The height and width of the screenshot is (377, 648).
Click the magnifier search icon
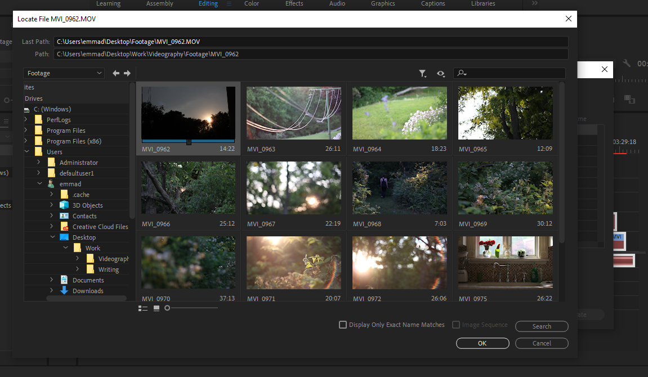[x=462, y=73]
